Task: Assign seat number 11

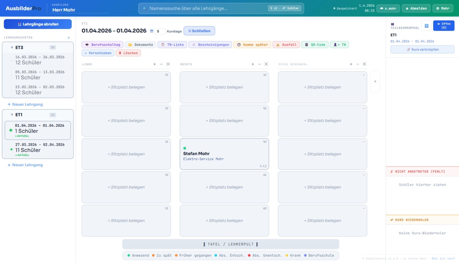Action: point(126,221)
